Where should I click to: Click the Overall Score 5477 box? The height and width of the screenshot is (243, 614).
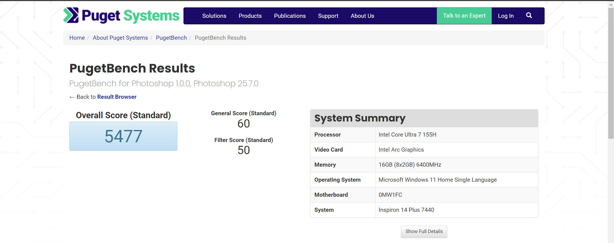coord(123,136)
